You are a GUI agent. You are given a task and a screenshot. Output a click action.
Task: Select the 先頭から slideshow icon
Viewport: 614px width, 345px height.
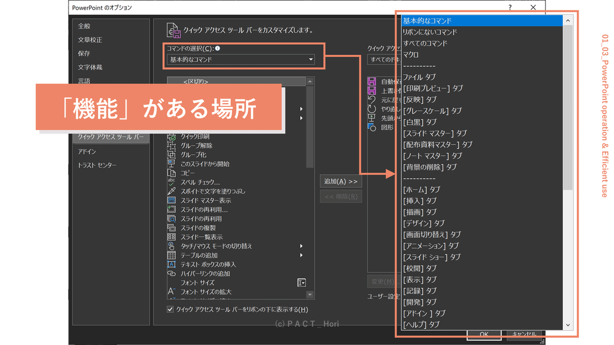click(372, 118)
